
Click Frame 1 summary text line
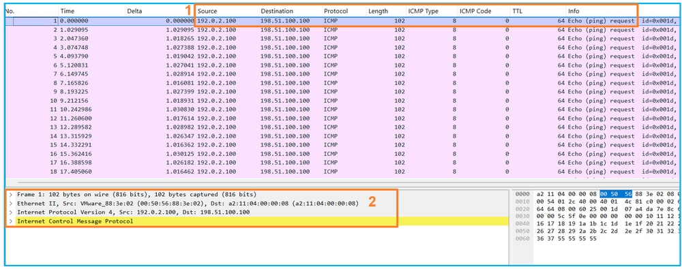click(x=136, y=194)
